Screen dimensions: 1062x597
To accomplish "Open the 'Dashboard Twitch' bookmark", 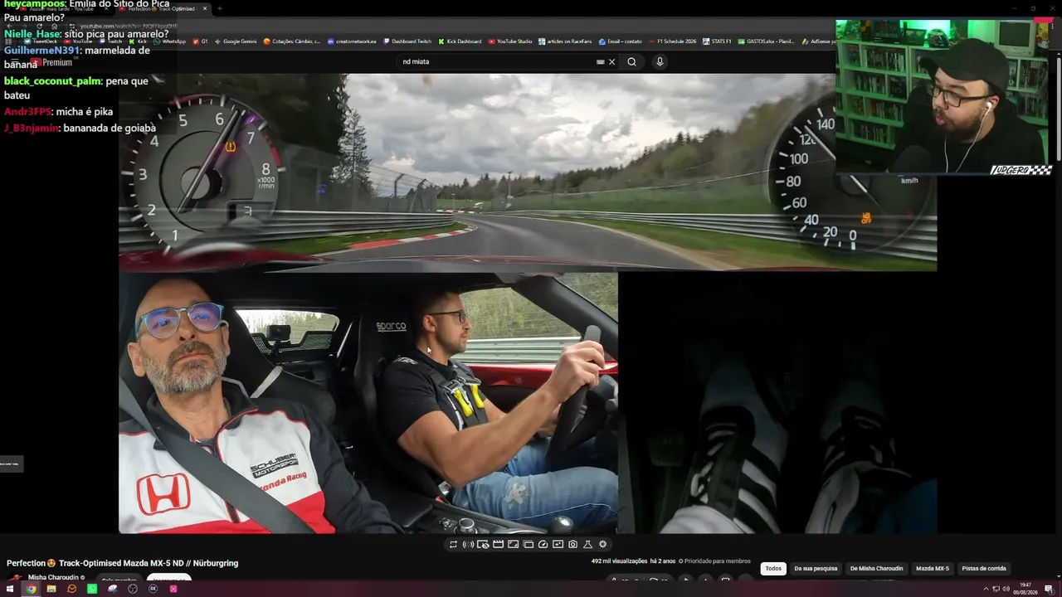I will 407,41.
